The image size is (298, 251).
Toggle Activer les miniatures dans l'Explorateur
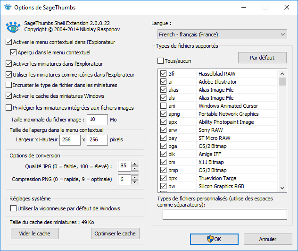pyautogui.click(x=8, y=63)
